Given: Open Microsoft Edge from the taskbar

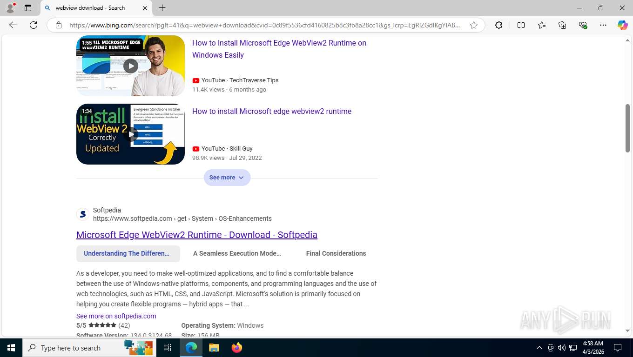Looking at the screenshot, I should tap(191, 348).
